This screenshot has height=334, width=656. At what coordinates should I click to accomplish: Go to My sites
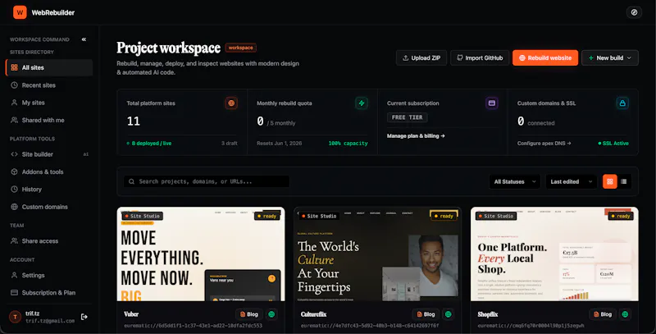coord(49,103)
